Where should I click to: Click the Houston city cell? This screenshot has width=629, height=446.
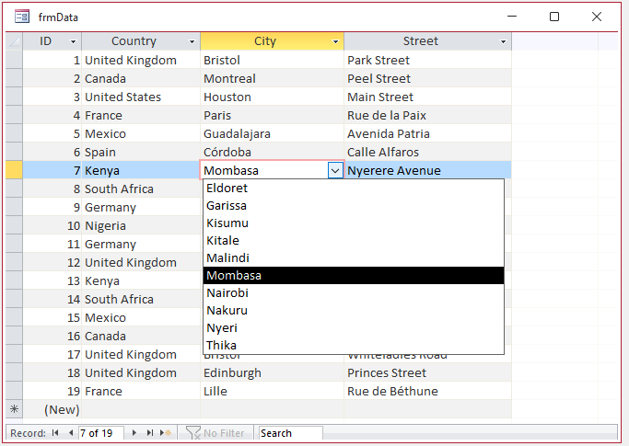coord(272,97)
